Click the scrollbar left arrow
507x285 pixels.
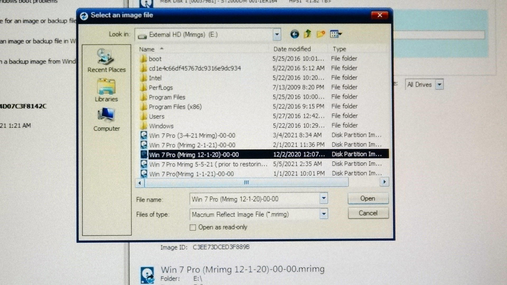140,183
